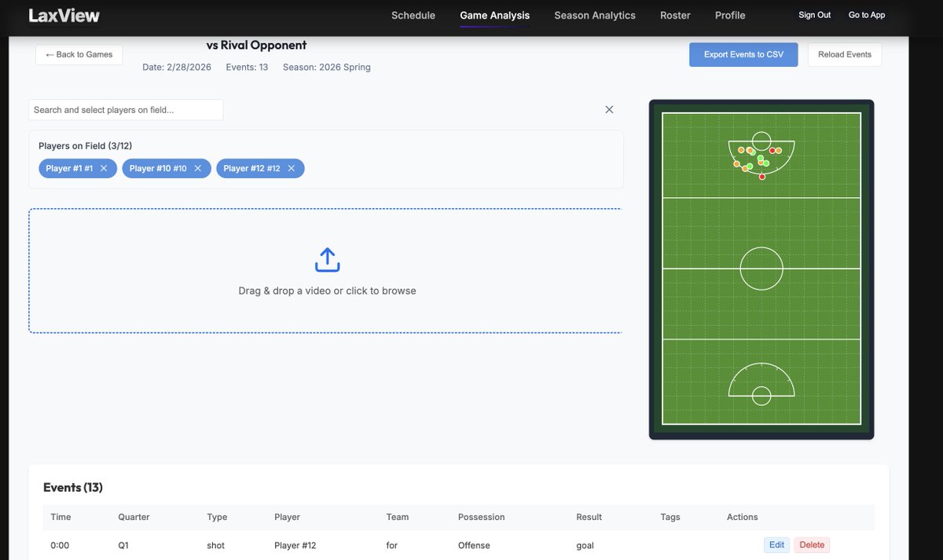Click the Events (13) heading
The image size is (943, 560).
(x=73, y=488)
